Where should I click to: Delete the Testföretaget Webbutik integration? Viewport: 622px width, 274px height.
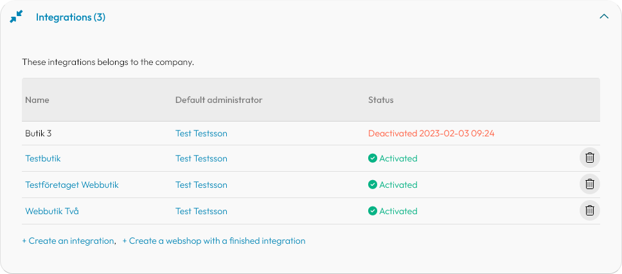[x=590, y=184]
